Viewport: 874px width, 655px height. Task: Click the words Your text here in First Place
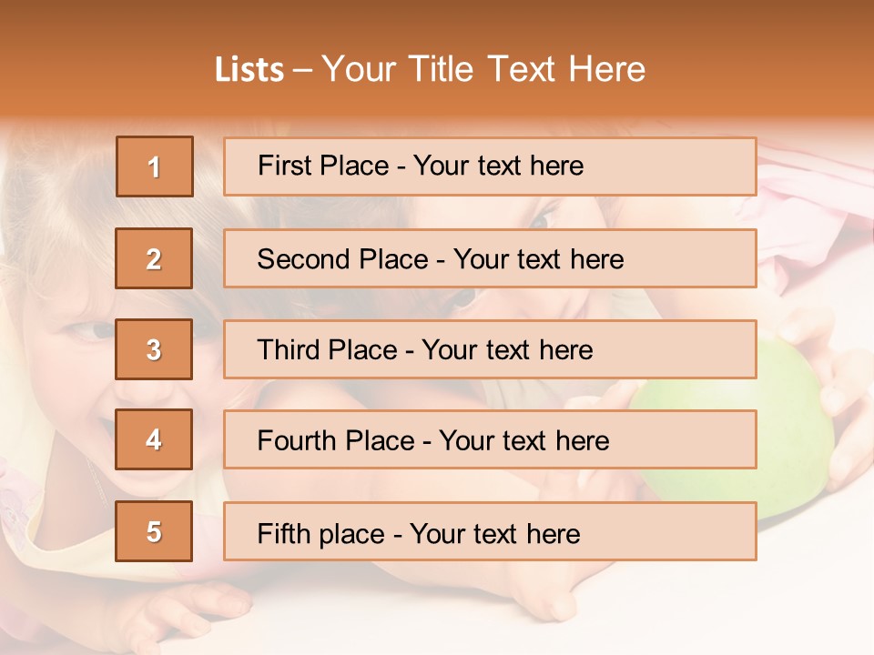(x=498, y=166)
